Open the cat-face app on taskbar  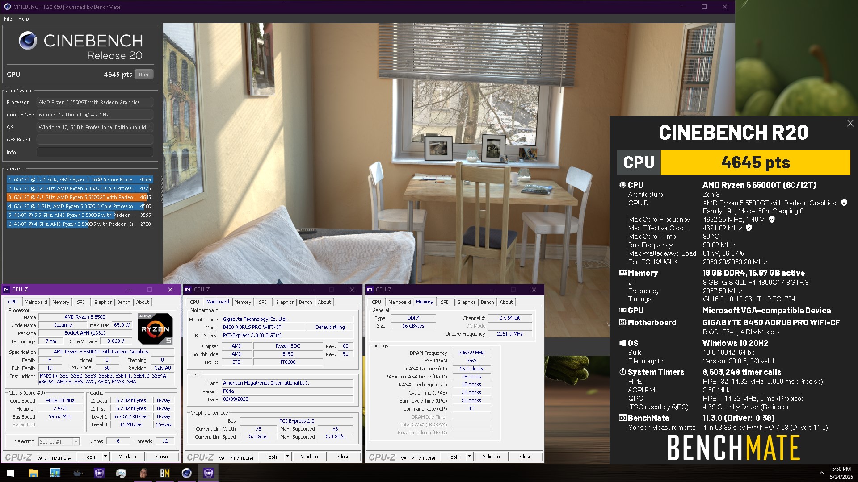tap(77, 473)
